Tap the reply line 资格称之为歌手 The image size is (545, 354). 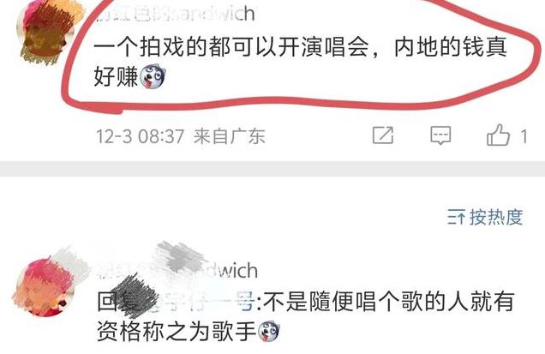(x=177, y=332)
